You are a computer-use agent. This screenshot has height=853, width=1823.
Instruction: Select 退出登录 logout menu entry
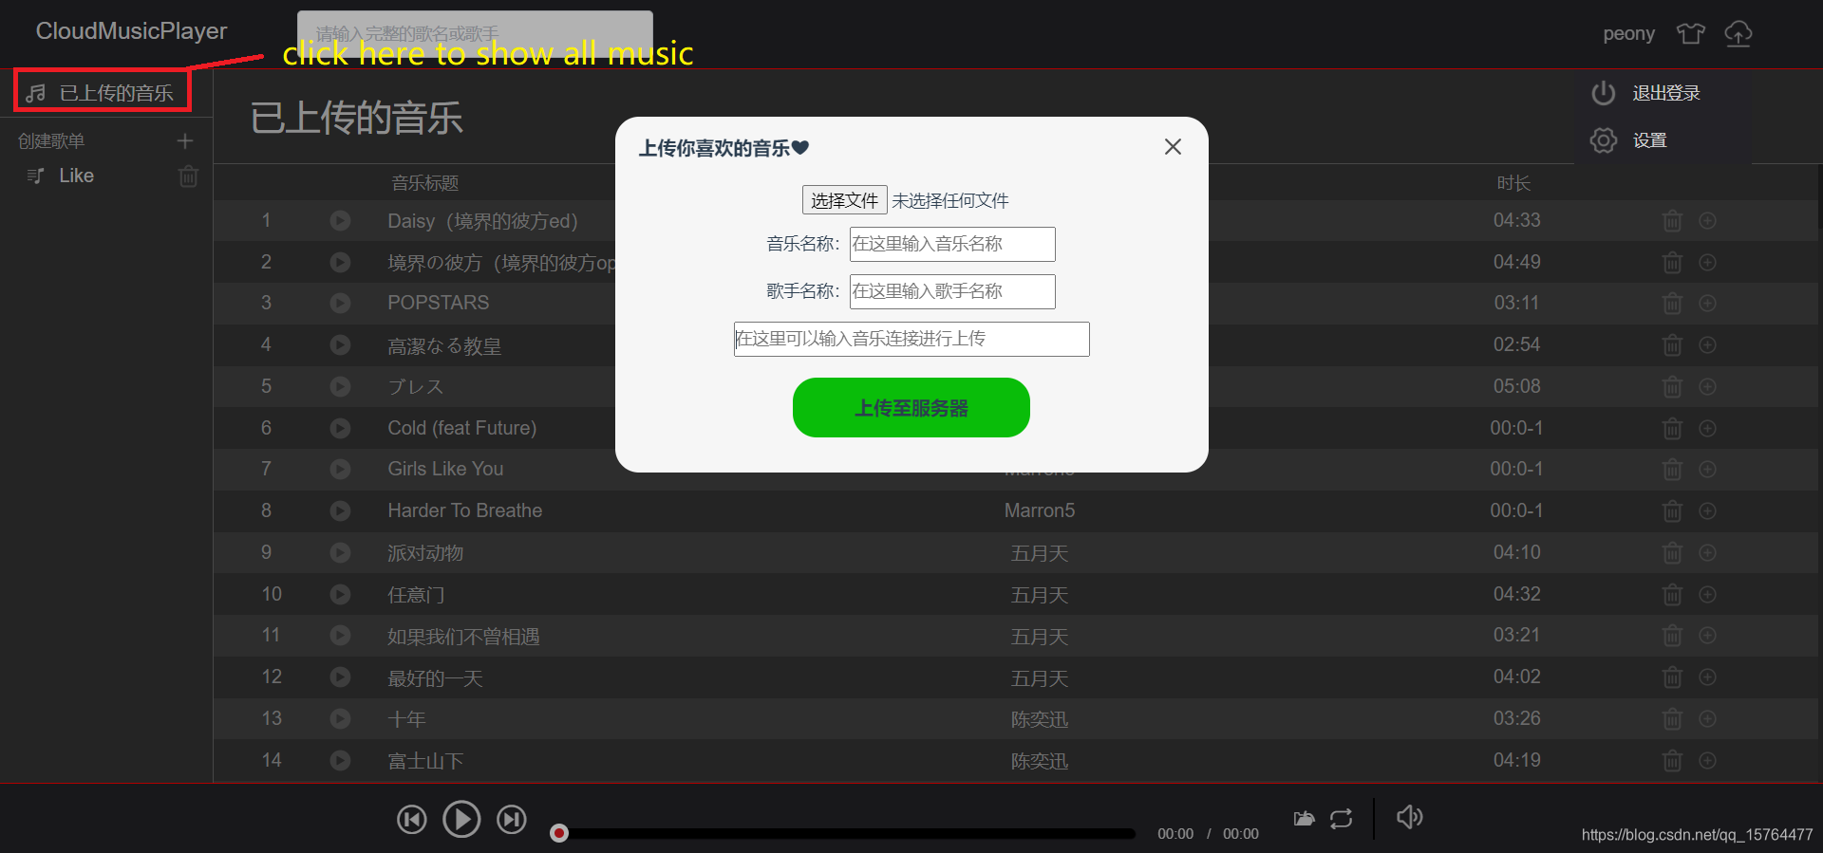tap(1666, 93)
